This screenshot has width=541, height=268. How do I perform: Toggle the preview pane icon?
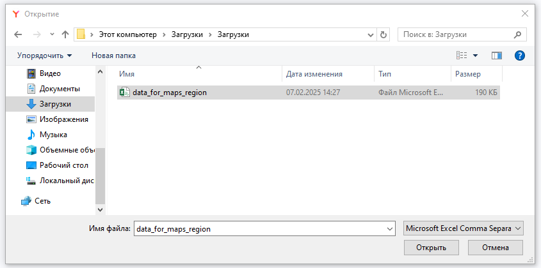tap(496, 56)
